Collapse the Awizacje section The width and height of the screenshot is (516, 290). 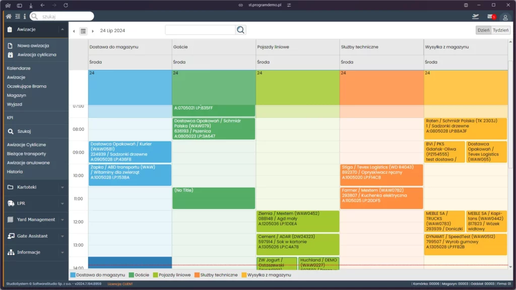[62, 30]
